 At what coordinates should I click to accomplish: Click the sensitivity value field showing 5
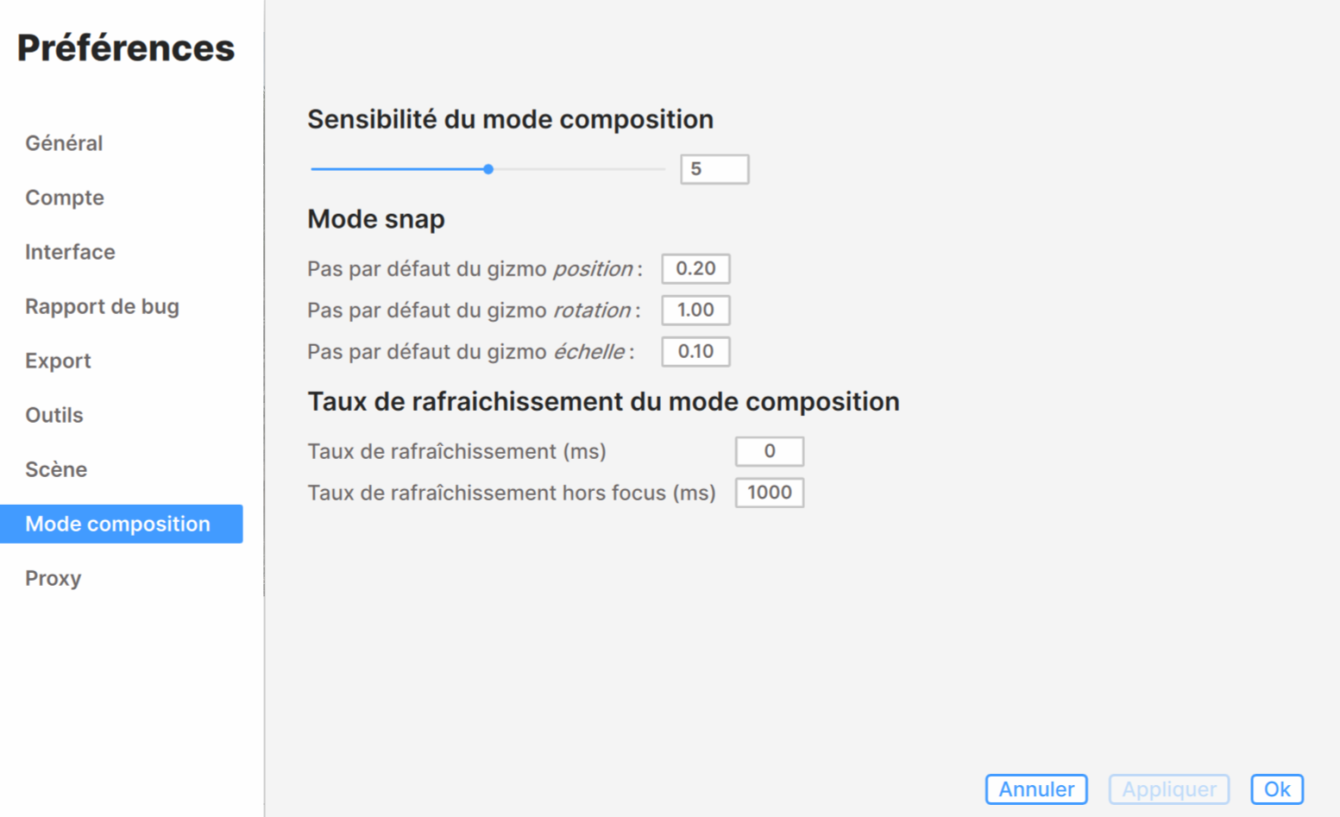pos(714,169)
